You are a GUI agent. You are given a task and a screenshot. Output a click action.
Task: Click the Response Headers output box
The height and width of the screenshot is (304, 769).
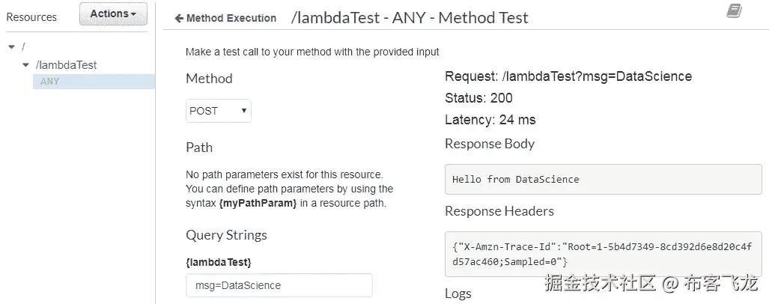point(603,253)
